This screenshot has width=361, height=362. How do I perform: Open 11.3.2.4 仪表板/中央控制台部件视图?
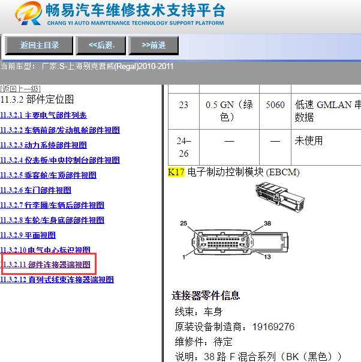(60, 160)
